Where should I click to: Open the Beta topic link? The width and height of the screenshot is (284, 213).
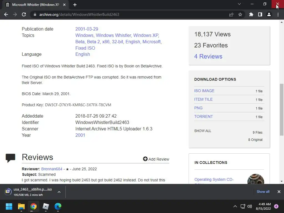click(80, 42)
